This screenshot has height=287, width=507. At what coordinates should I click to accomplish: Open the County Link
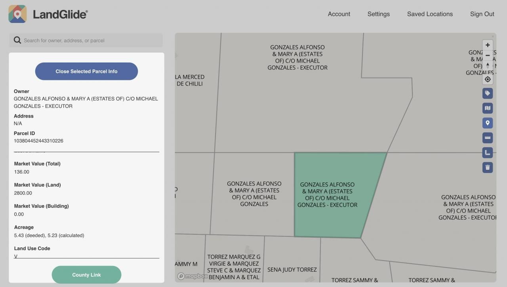tap(86, 275)
